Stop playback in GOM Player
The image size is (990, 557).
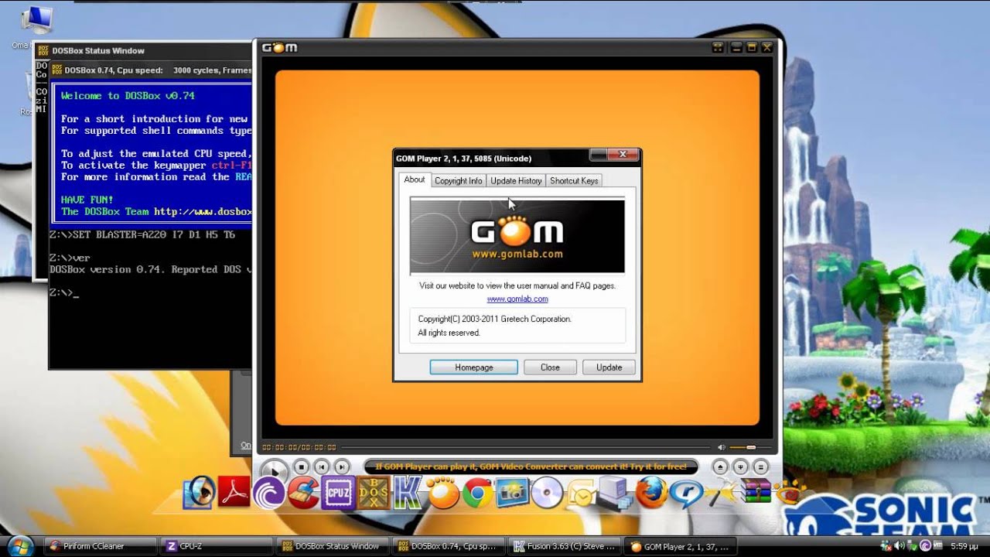[301, 466]
